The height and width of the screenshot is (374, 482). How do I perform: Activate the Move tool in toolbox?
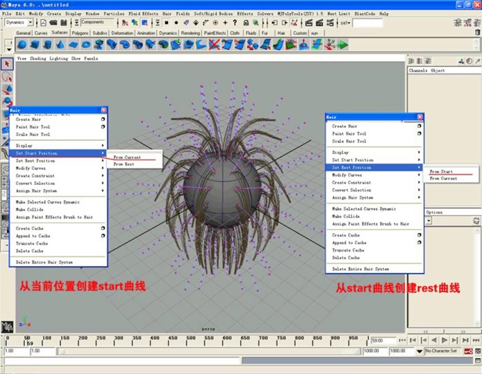tap(8, 89)
